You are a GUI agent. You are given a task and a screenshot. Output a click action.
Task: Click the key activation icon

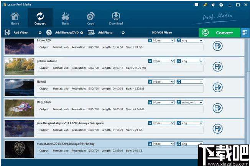click(x=205, y=5)
